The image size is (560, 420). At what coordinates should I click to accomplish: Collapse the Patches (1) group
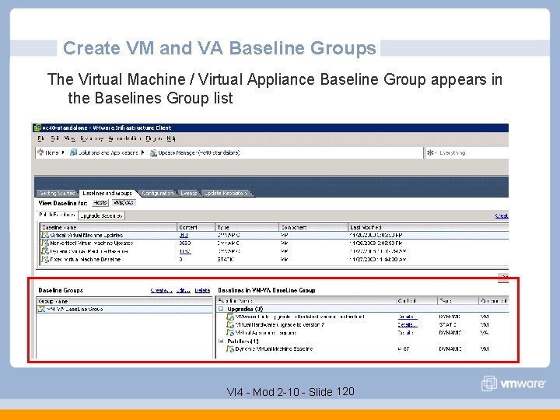[221, 341]
